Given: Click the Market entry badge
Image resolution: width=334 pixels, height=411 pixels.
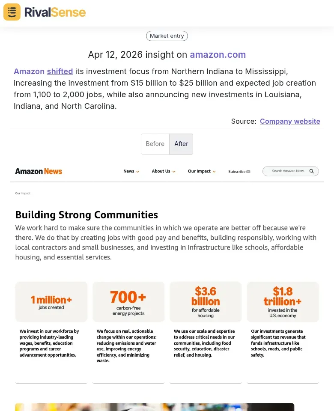Looking at the screenshot, I should [167, 36].
